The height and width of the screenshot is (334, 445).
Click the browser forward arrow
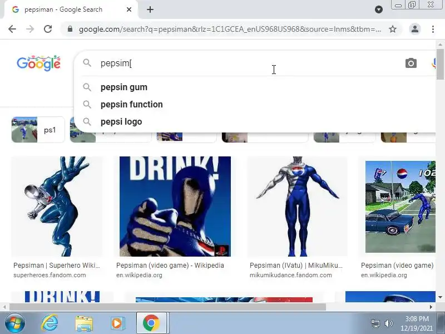pos(30,29)
